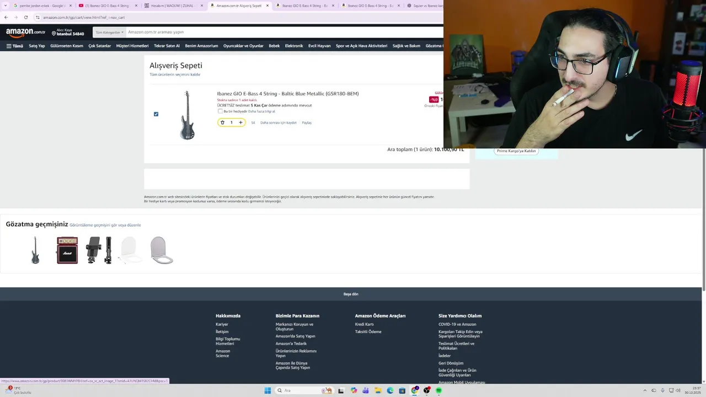This screenshot has height=397, width=706.
Task: Click the volume icon in system tray
Action: pos(678,390)
